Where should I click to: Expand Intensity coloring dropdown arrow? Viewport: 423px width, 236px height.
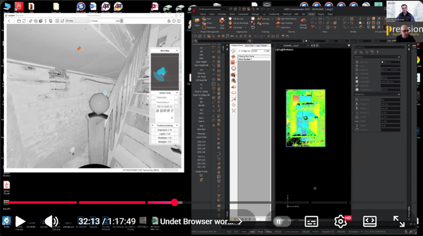273,19
